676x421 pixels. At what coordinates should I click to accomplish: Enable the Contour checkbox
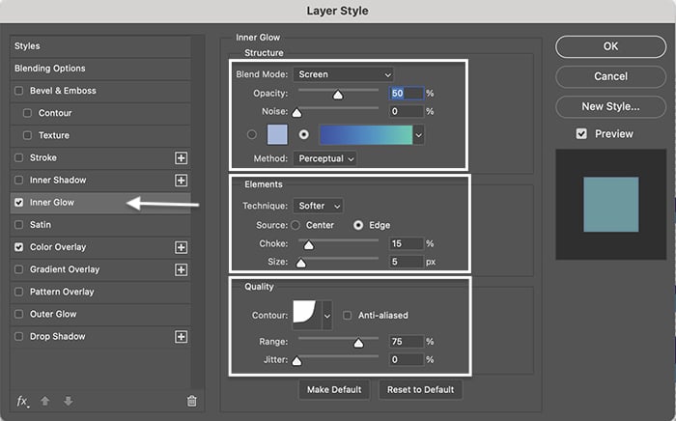click(x=28, y=113)
